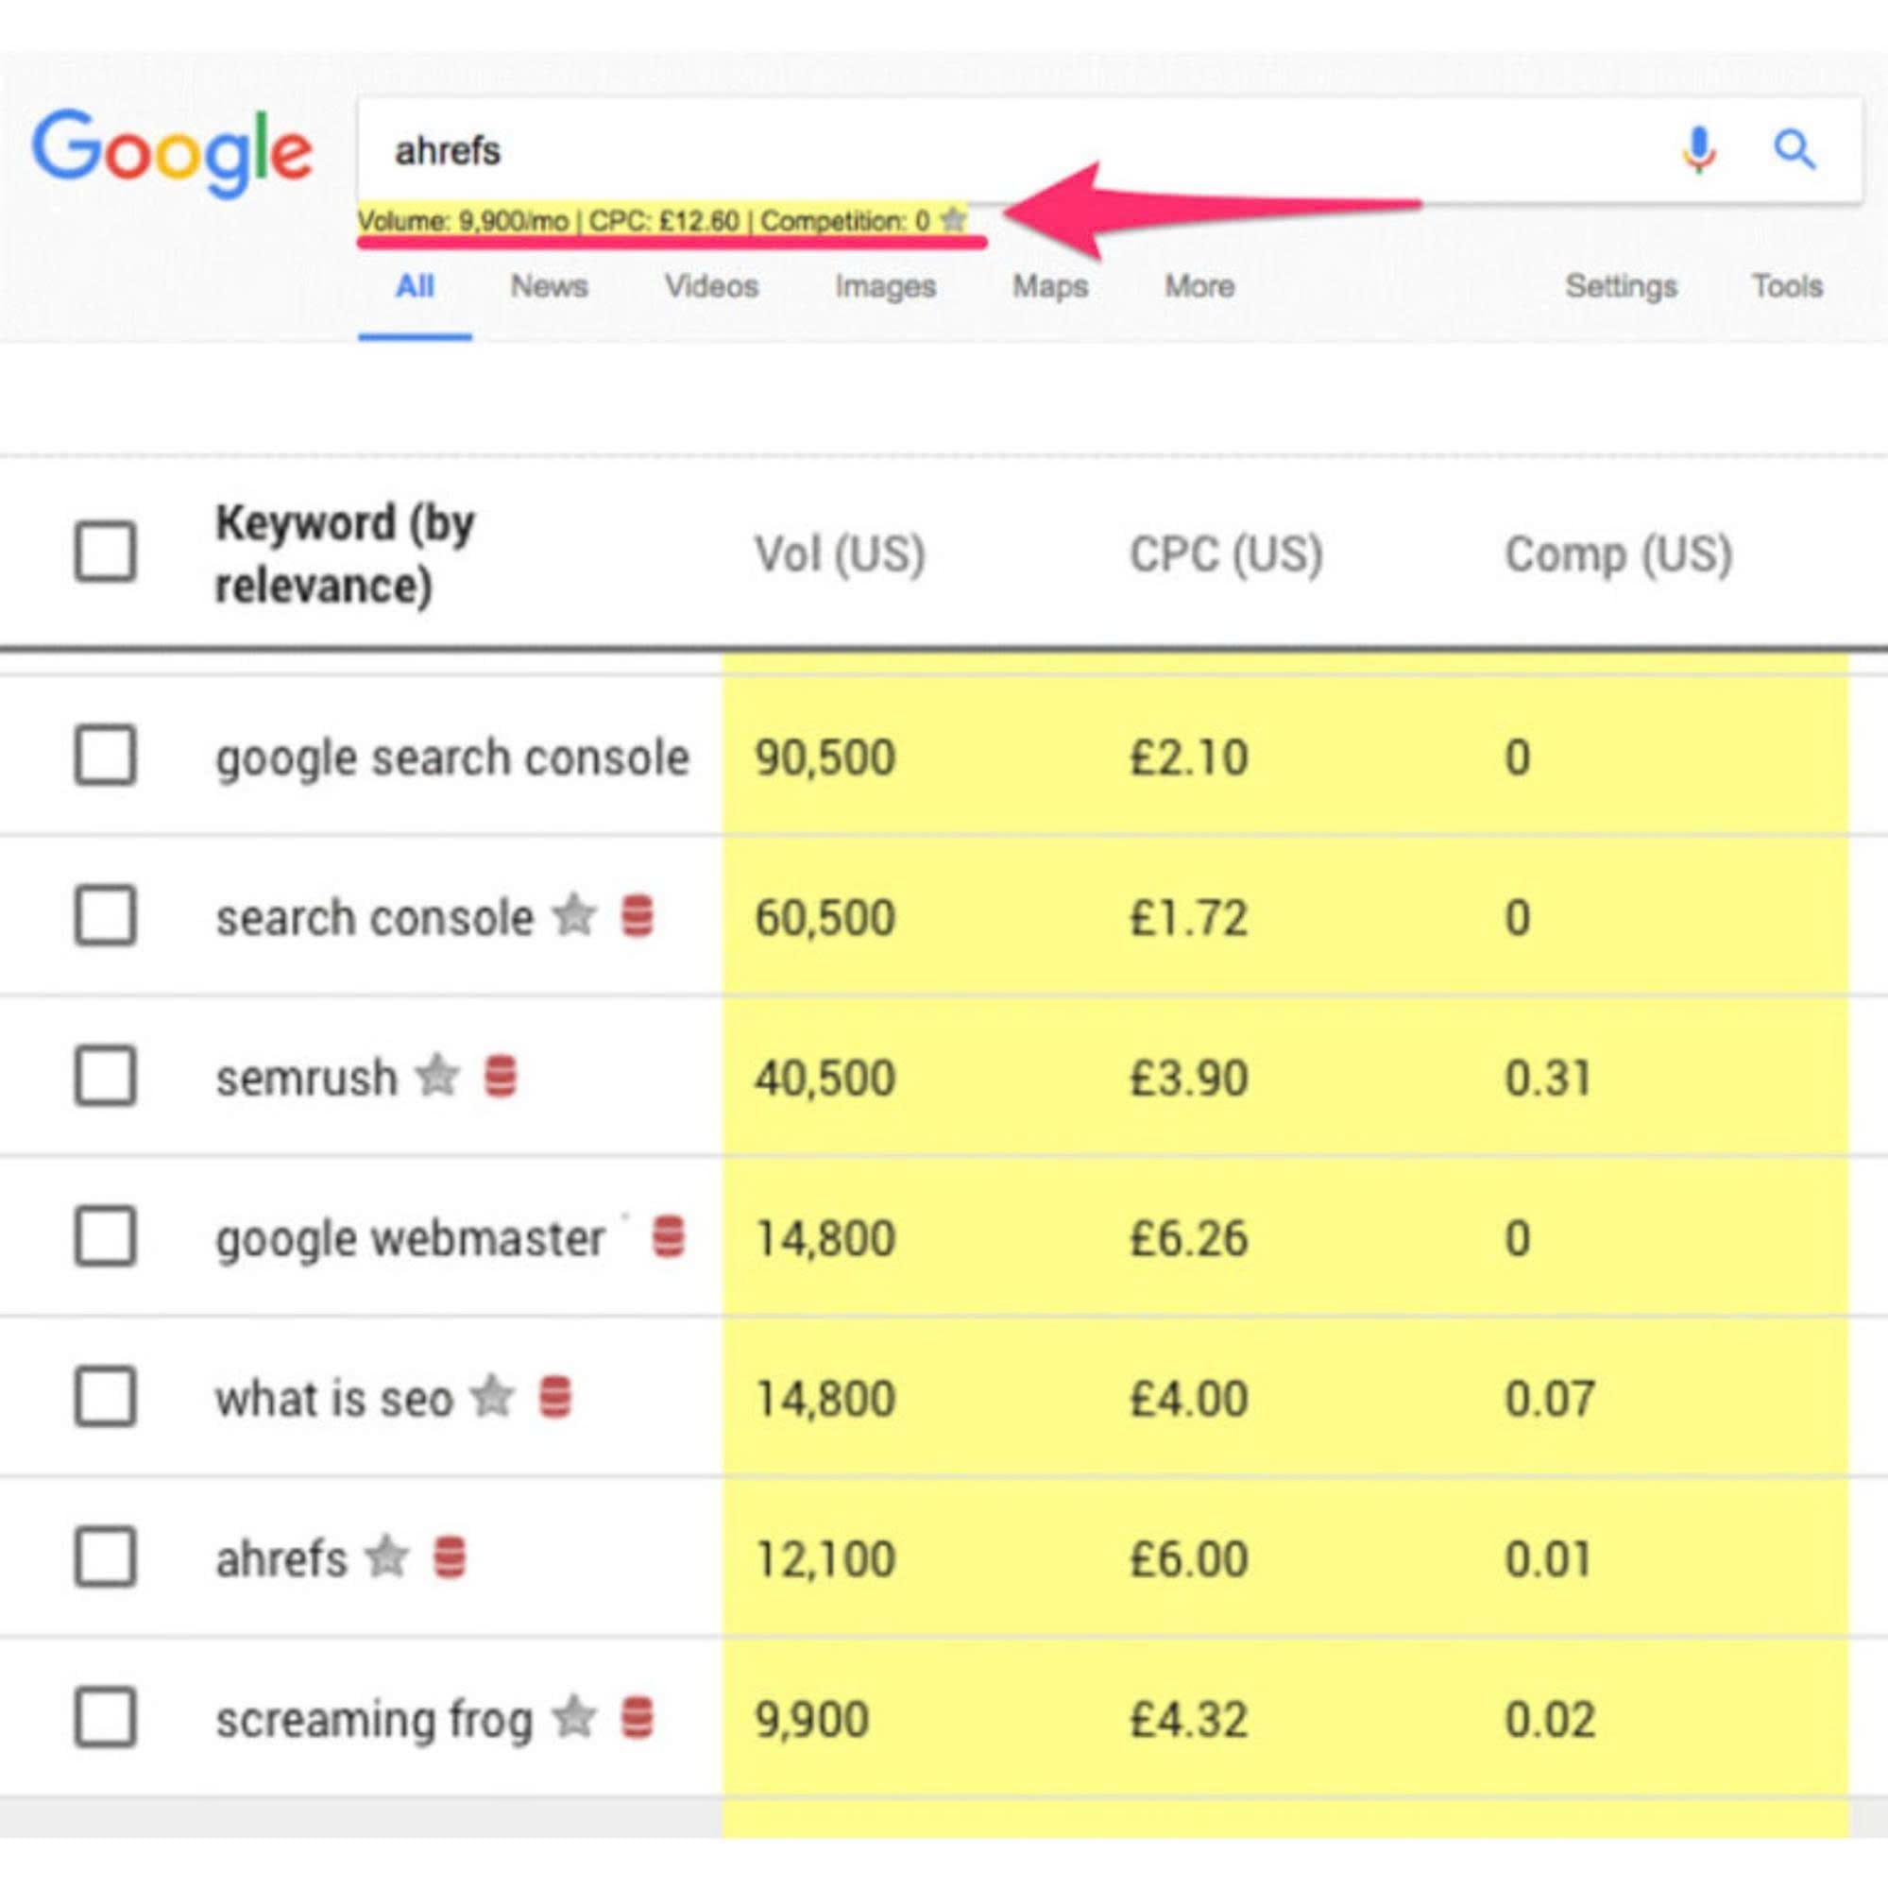
Task: Star the ahrefs volume badge under search bar
Action: 953,221
